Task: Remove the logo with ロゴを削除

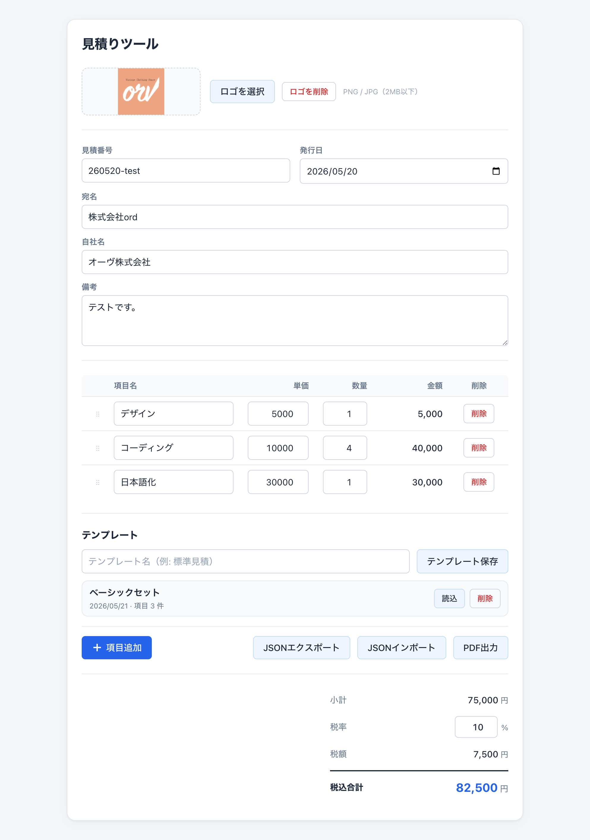Action: (x=309, y=92)
